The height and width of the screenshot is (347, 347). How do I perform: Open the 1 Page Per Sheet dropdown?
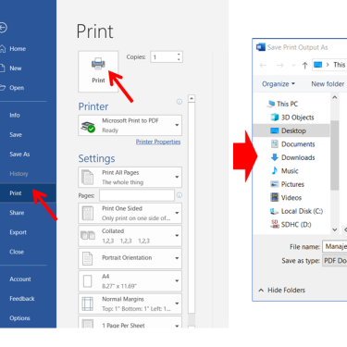click(130, 322)
